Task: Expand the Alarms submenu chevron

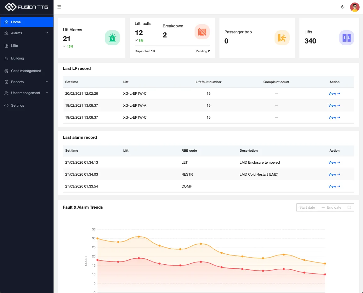Action: (47, 33)
